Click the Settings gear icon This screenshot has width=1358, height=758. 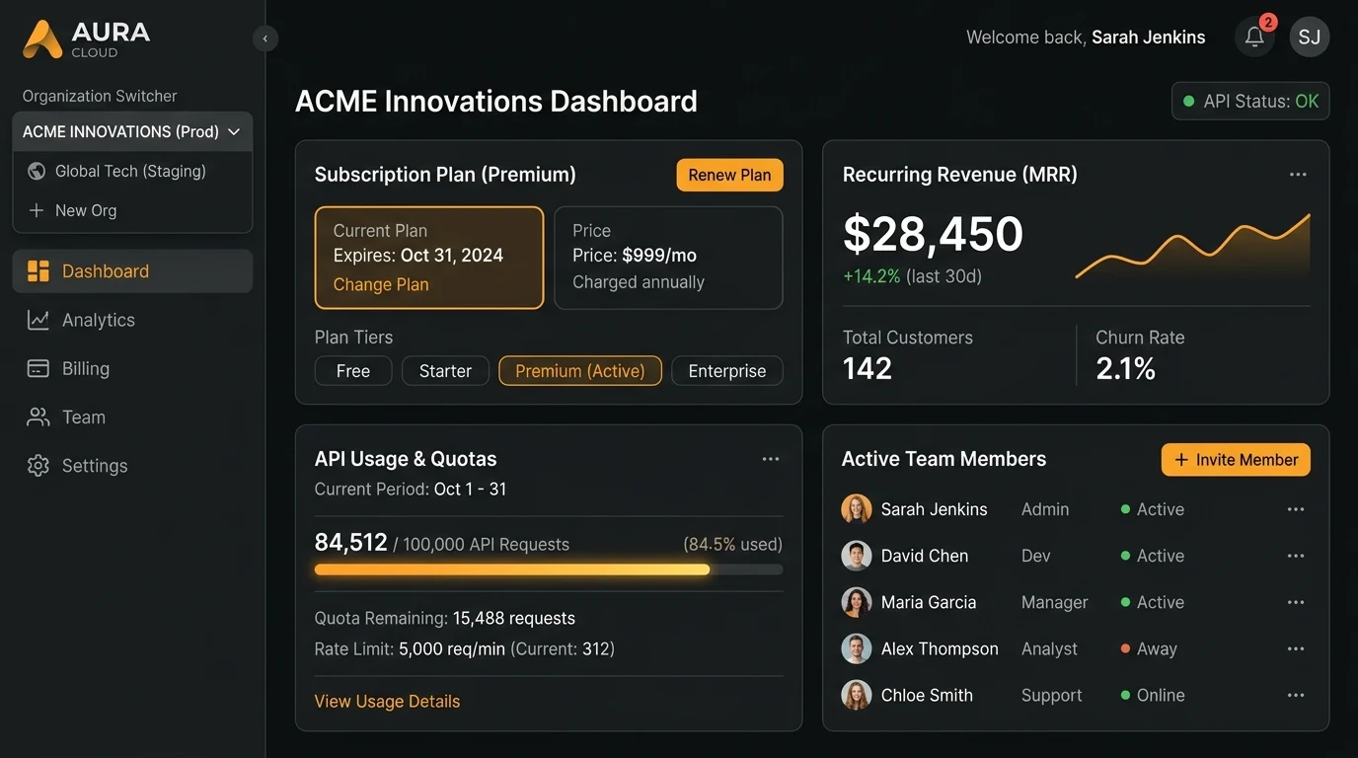[38, 466]
